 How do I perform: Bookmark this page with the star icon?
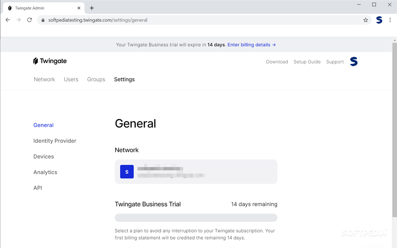(x=366, y=20)
